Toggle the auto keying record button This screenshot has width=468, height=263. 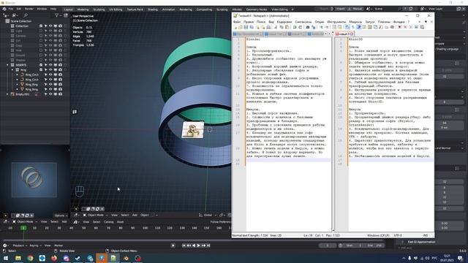[173, 245]
